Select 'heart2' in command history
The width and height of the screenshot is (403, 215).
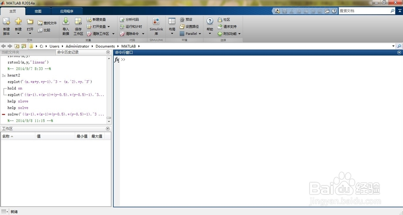click(x=14, y=75)
